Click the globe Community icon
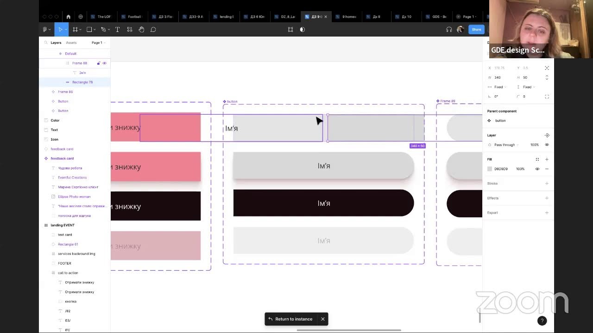593x333 pixels. tap(81, 17)
